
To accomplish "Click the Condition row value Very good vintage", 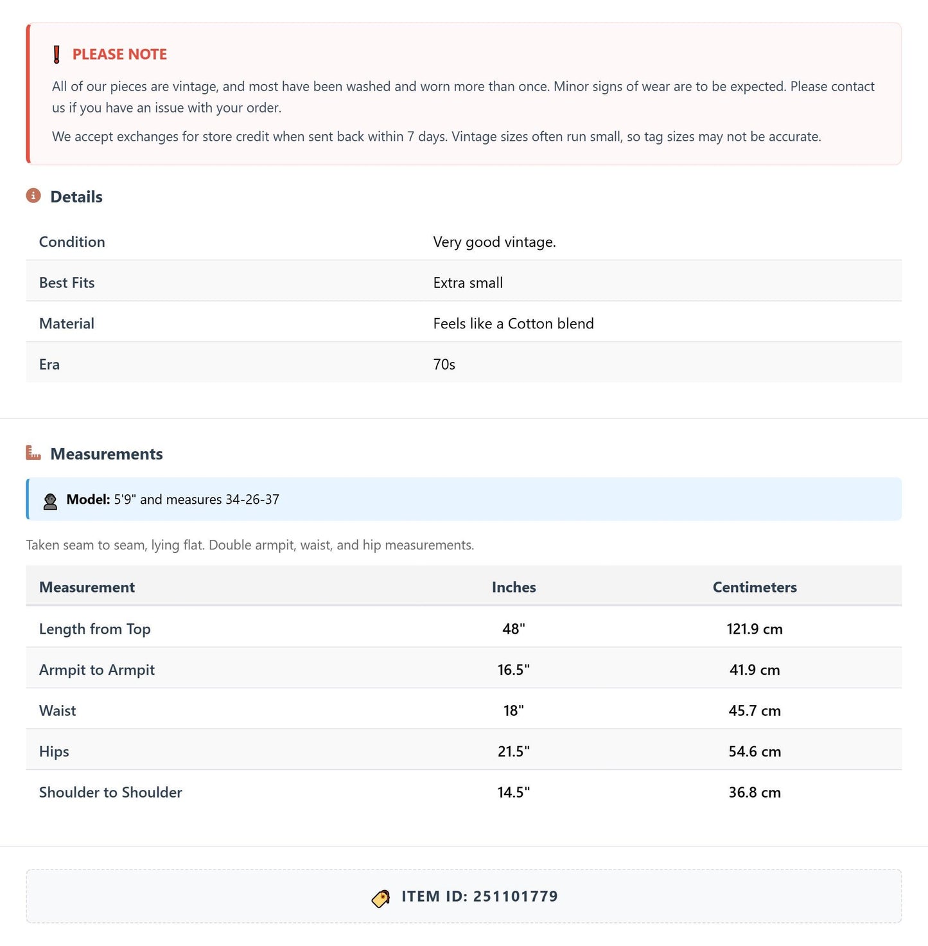I will [x=495, y=242].
